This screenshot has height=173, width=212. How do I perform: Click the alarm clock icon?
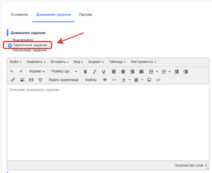pyautogui.click(x=41, y=80)
